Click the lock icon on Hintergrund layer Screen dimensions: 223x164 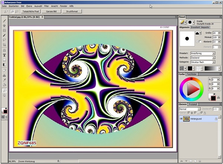pos(216,118)
